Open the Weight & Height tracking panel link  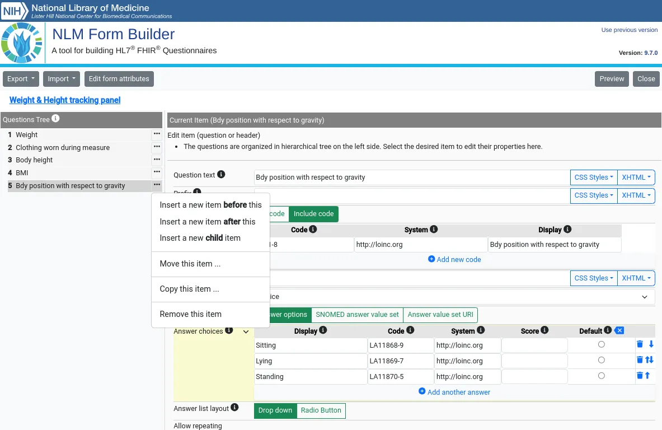click(65, 100)
